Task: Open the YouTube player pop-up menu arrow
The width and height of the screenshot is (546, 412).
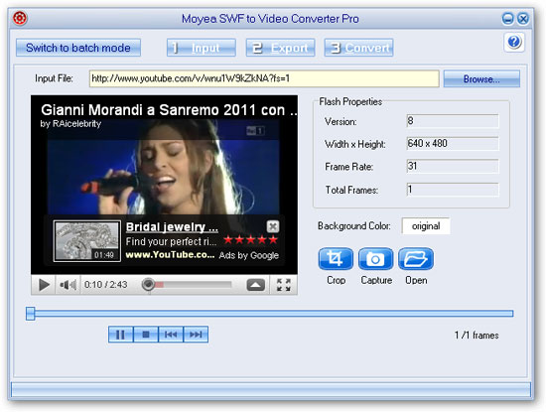Action: point(255,285)
